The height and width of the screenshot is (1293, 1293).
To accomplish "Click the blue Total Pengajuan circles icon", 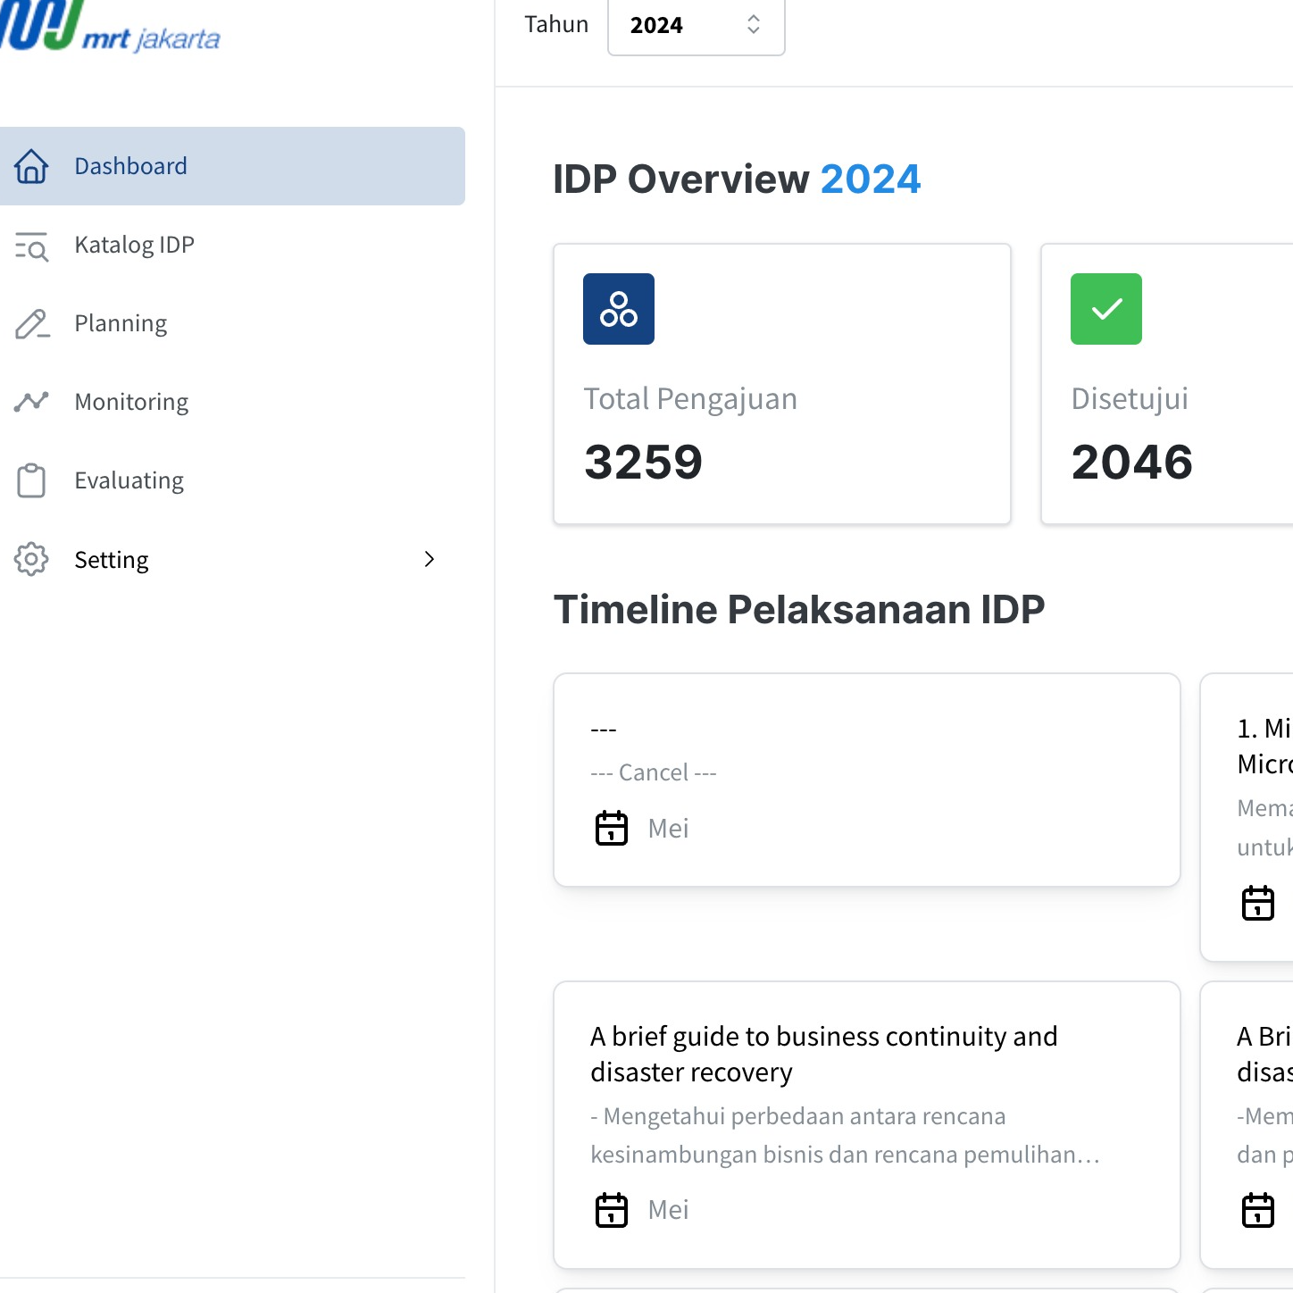I will 618,309.
